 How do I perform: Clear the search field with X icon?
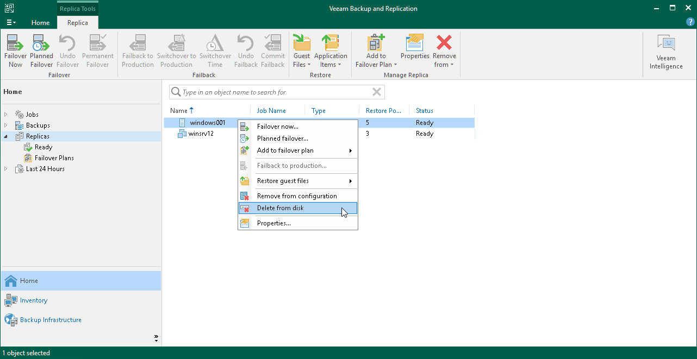[x=376, y=92]
